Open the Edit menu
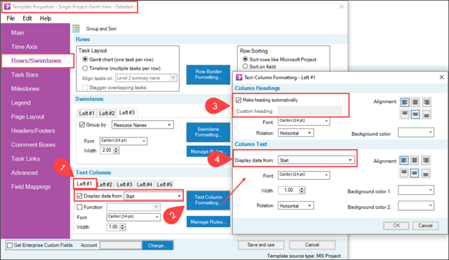This screenshot has height=260, width=449. tap(27, 18)
